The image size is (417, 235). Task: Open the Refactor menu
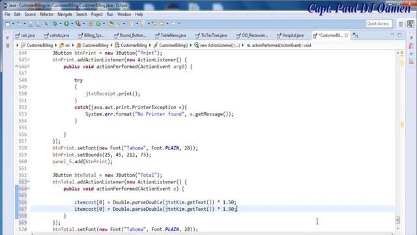pyautogui.click(x=46, y=14)
